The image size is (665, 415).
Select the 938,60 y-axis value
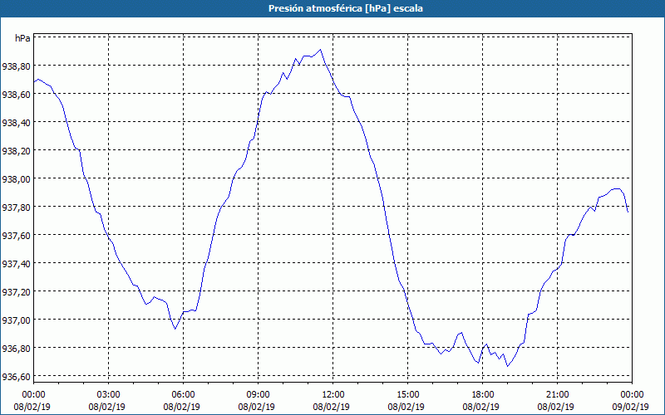point(16,95)
